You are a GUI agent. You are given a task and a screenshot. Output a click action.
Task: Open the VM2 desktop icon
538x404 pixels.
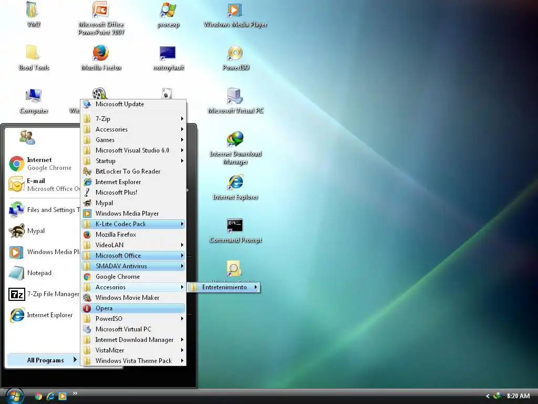(x=33, y=14)
